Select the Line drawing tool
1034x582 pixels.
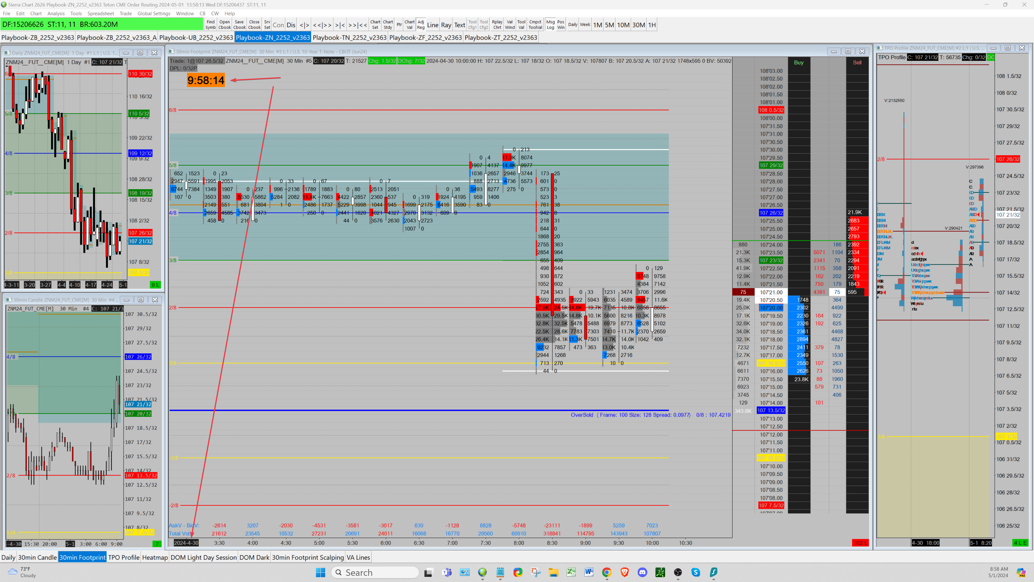(x=432, y=25)
